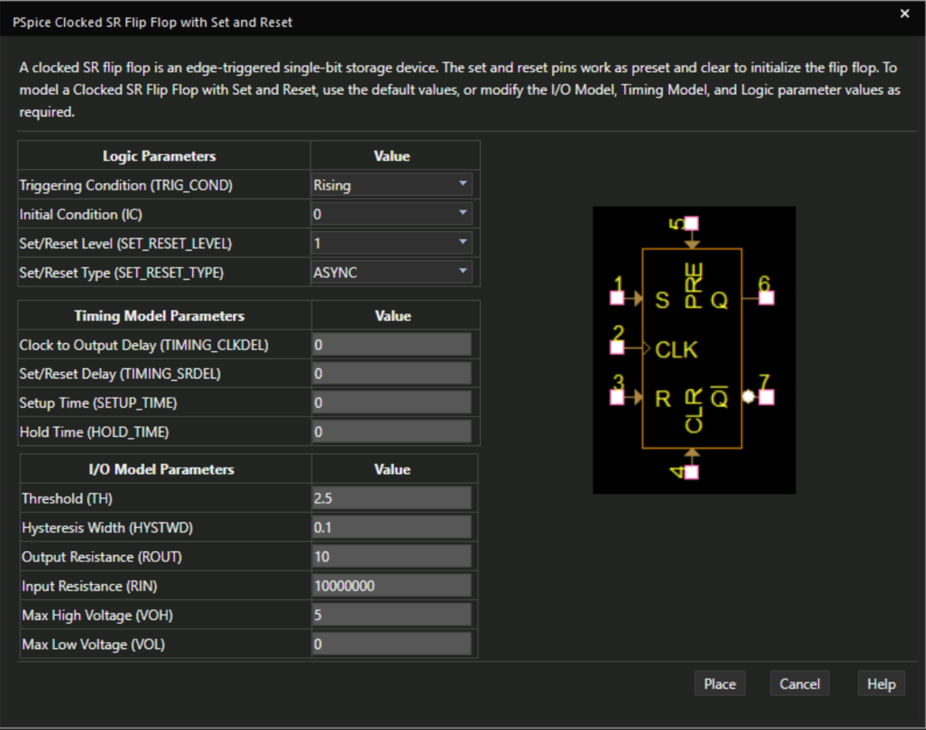Edit the Setup Time value
The image size is (926, 730).
coord(392,402)
